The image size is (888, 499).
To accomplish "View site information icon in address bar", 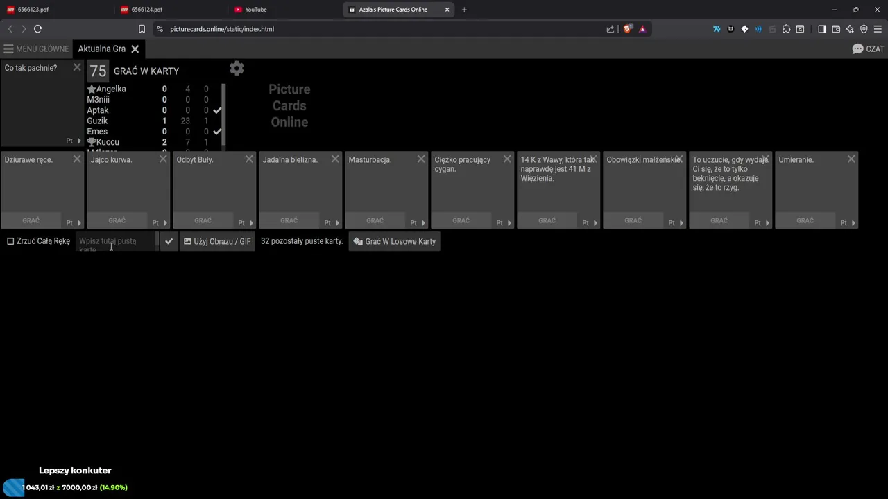I will coord(160,29).
